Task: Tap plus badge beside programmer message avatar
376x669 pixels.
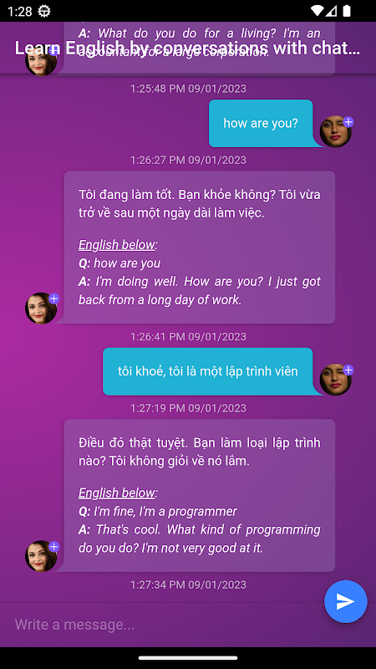Action: tap(348, 370)
